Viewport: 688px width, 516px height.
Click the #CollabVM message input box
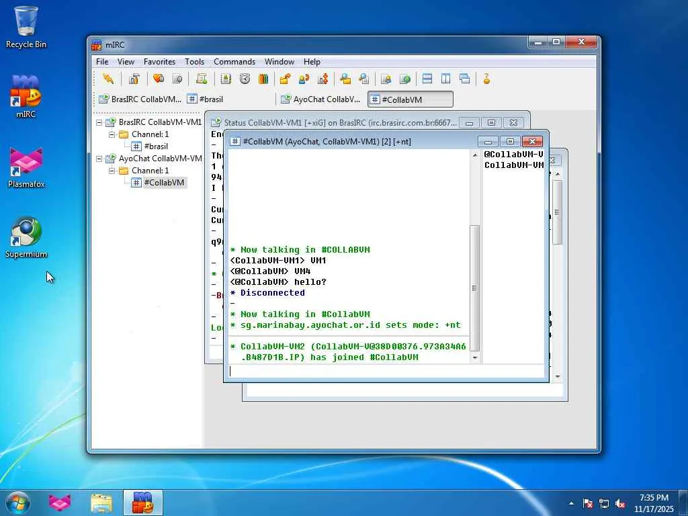[x=386, y=371]
